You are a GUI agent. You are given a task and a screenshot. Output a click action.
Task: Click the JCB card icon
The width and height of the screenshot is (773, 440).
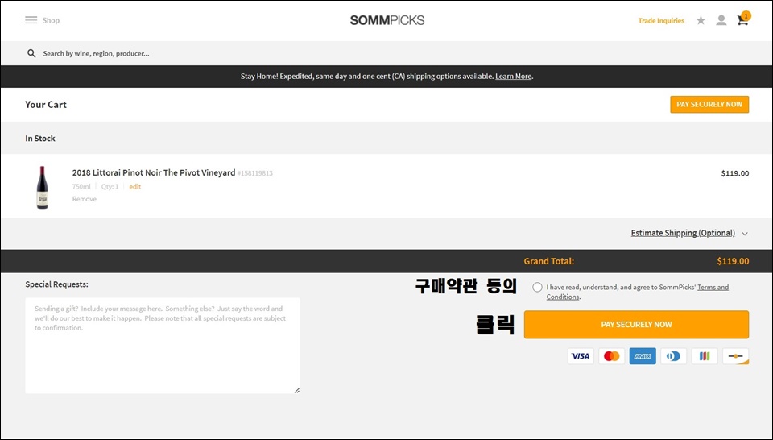click(x=705, y=356)
